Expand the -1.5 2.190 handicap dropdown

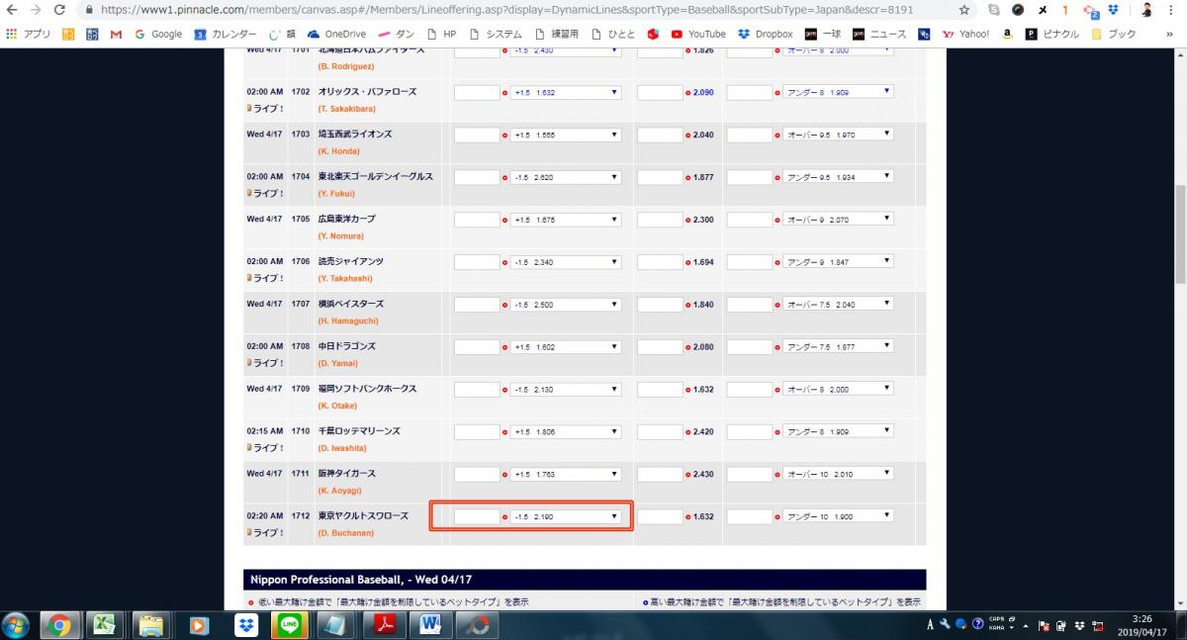pyautogui.click(x=566, y=516)
